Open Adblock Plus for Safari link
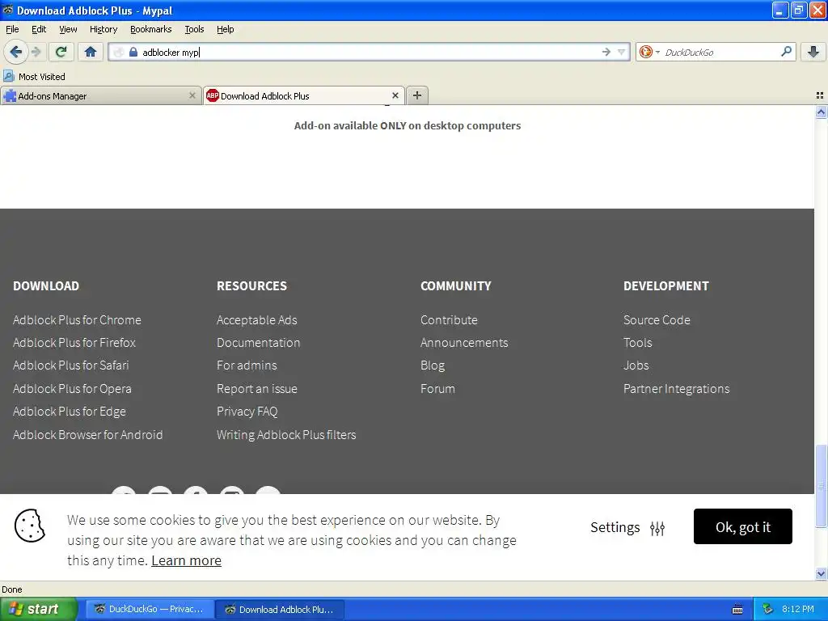 [71, 365]
